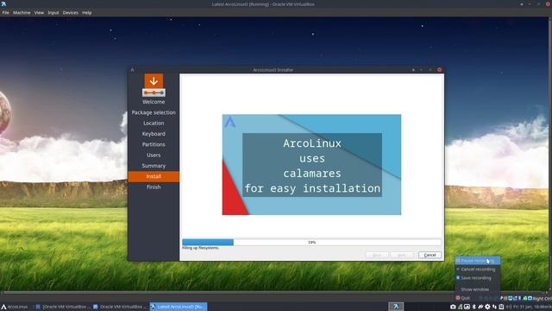
Task: Open the ArcoLinux application menu in taskbar
Action: 15,307
